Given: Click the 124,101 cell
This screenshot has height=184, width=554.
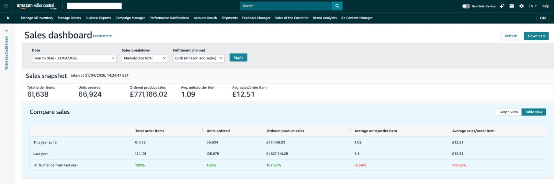Looking at the screenshot, I should tap(141, 154).
